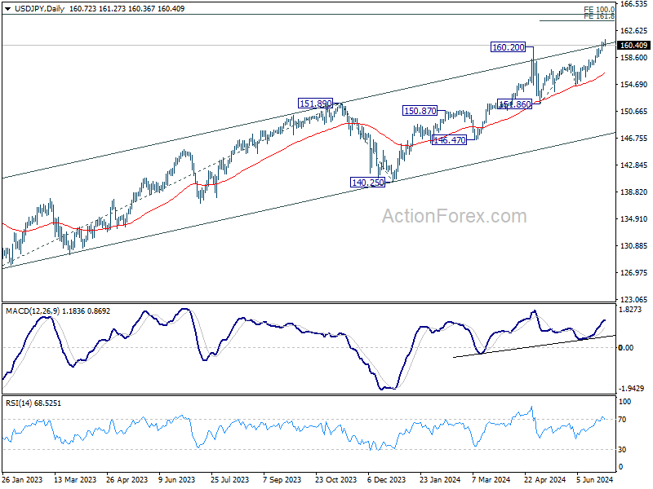Image resolution: width=653 pixels, height=489 pixels.
Task: Click the RSI 30 level label
Action: pyautogui.click(x=622, y=450)
